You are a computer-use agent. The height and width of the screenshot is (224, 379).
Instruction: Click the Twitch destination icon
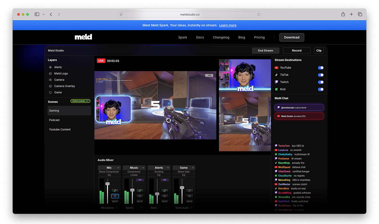tap(276, 82)
